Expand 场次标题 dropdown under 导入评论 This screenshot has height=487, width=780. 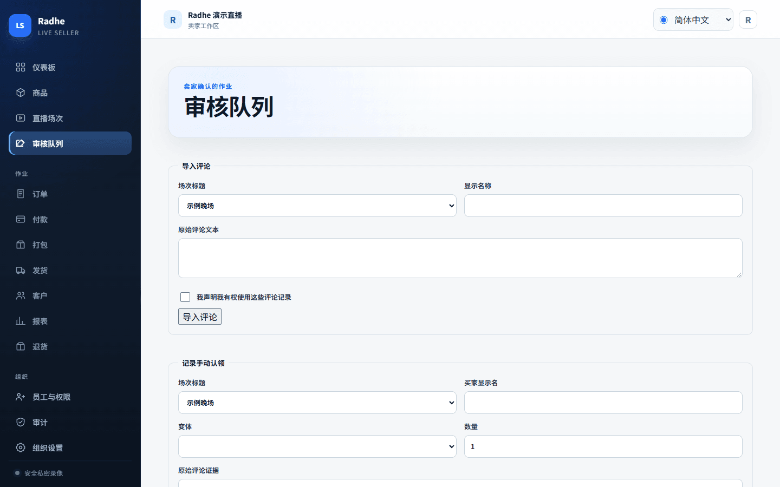[317, 206]
